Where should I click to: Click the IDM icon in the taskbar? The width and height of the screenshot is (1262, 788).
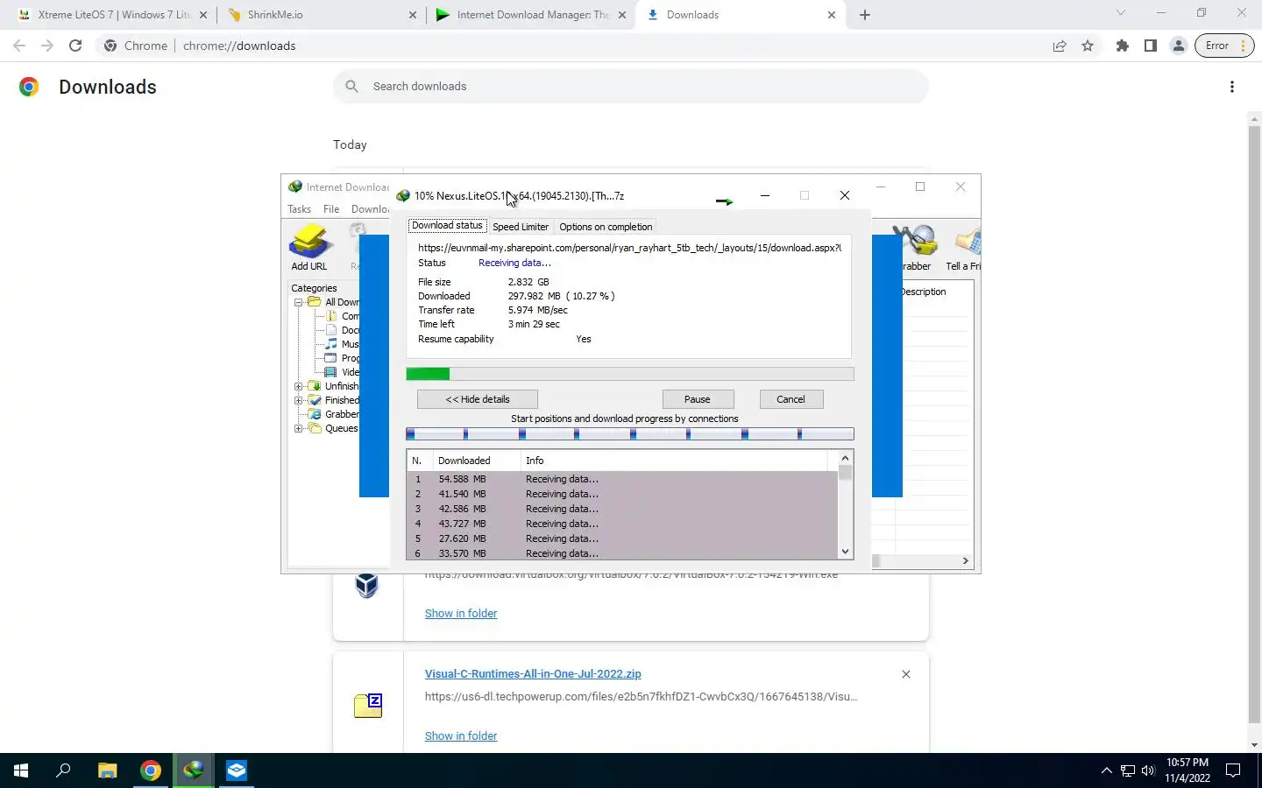pyautogui.click(x=193, y=770)
